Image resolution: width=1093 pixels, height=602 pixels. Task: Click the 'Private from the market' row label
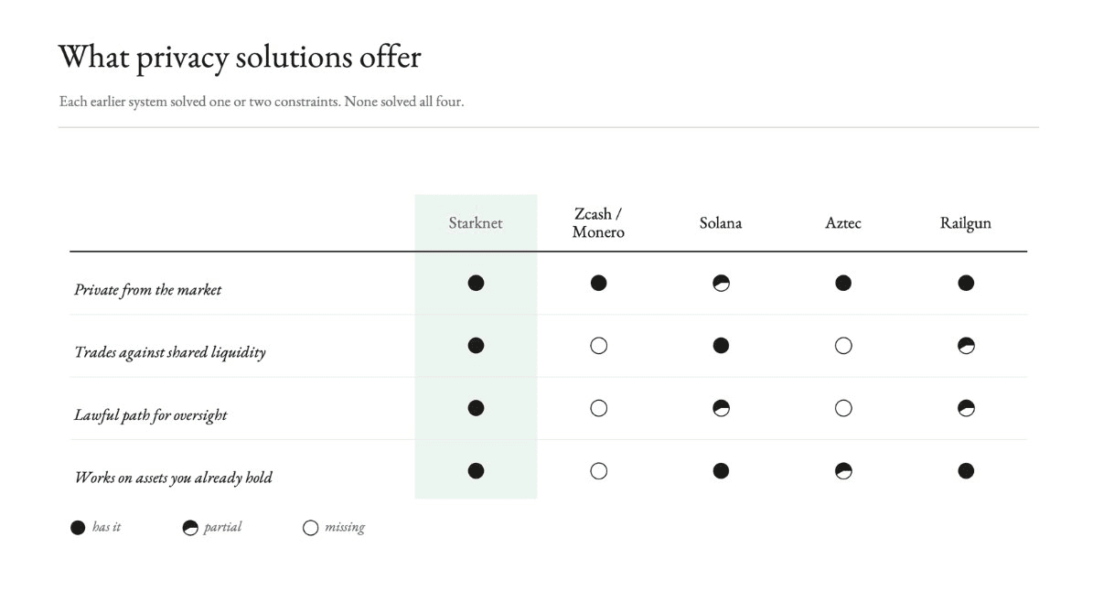pos(148,290)
